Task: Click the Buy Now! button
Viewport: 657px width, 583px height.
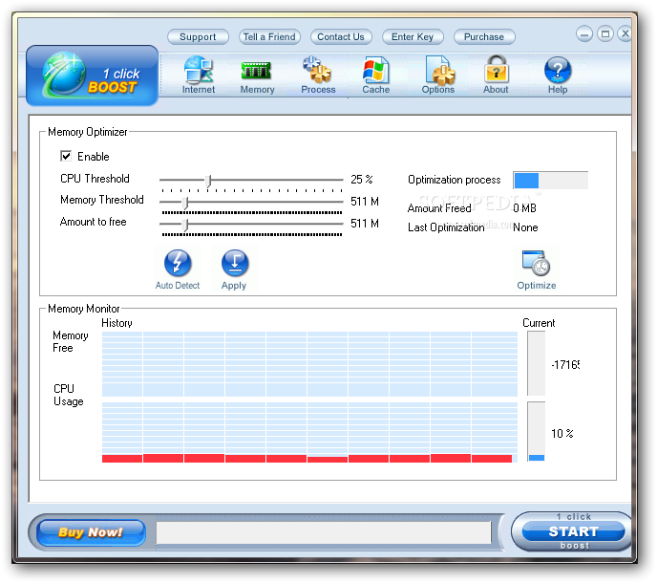Action: [91, 532]
